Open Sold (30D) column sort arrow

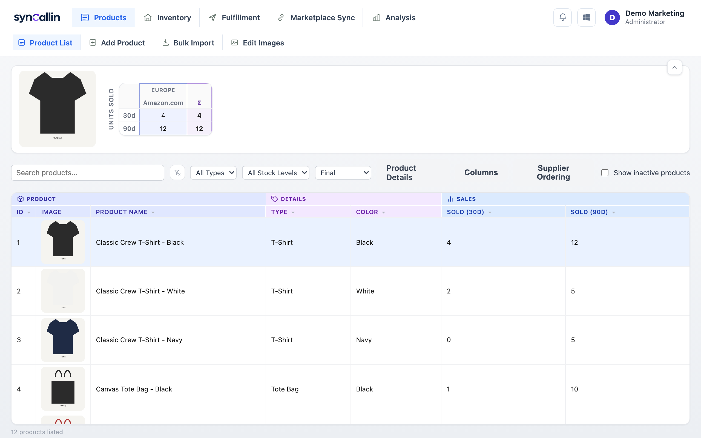coord(490,212)
